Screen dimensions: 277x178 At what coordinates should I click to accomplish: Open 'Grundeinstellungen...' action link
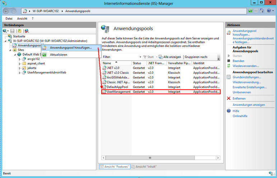click(247, 77)
